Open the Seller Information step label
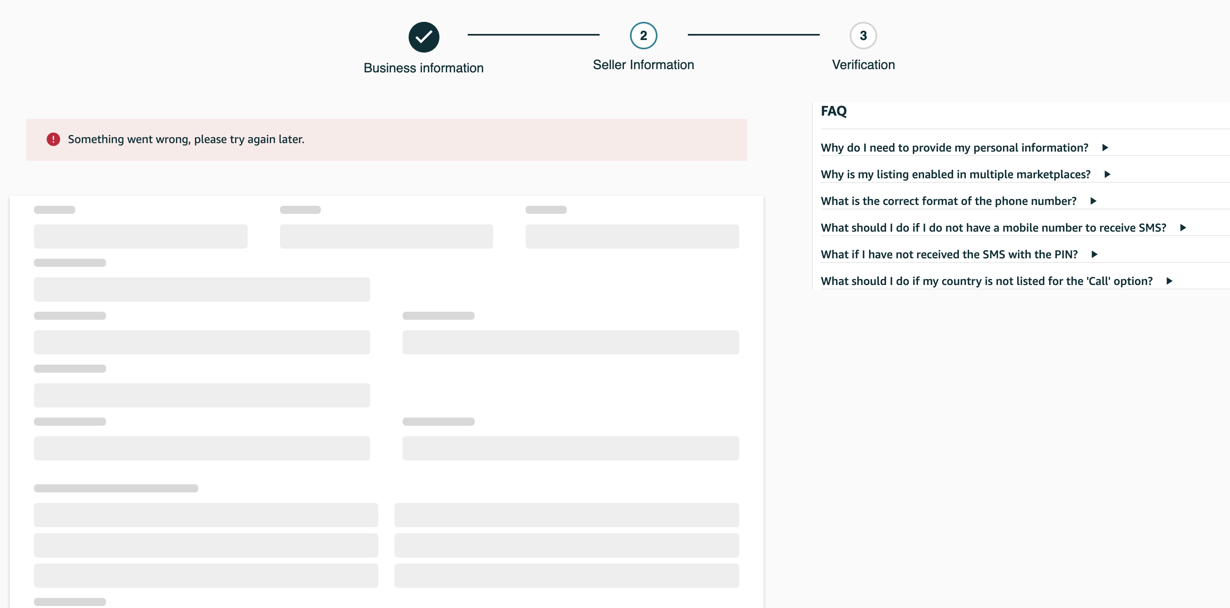The image size is (1230, 608). click(x=643, y=64)
